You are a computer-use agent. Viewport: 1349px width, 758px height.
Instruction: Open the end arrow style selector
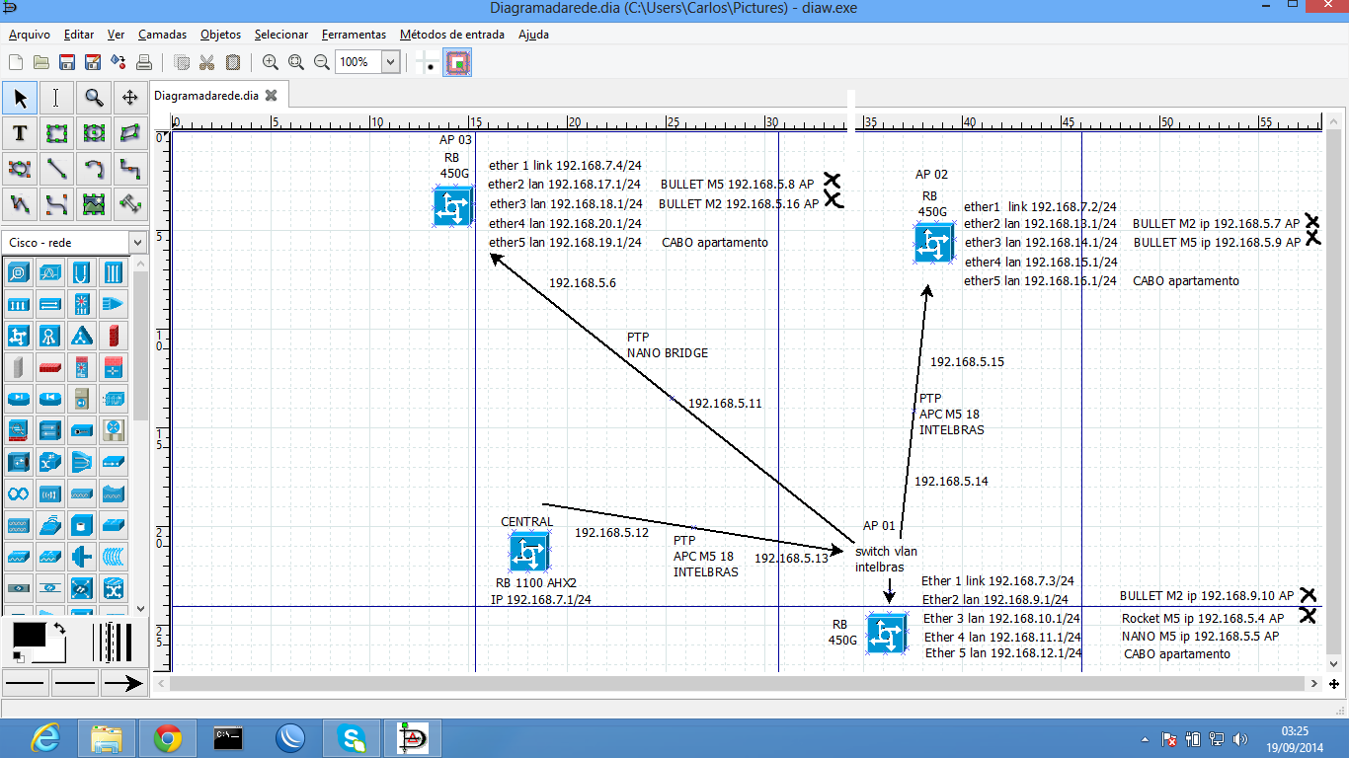(x=123, y=682)
